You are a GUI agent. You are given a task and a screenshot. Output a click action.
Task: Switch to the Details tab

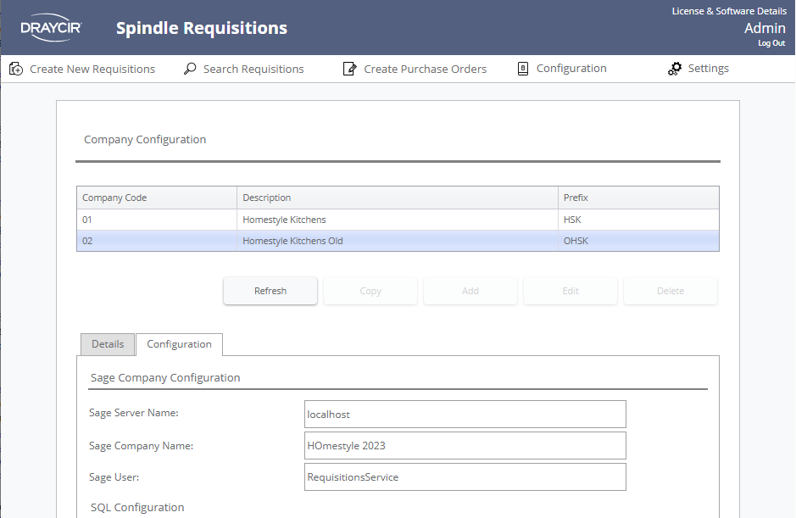pos(108,344)
